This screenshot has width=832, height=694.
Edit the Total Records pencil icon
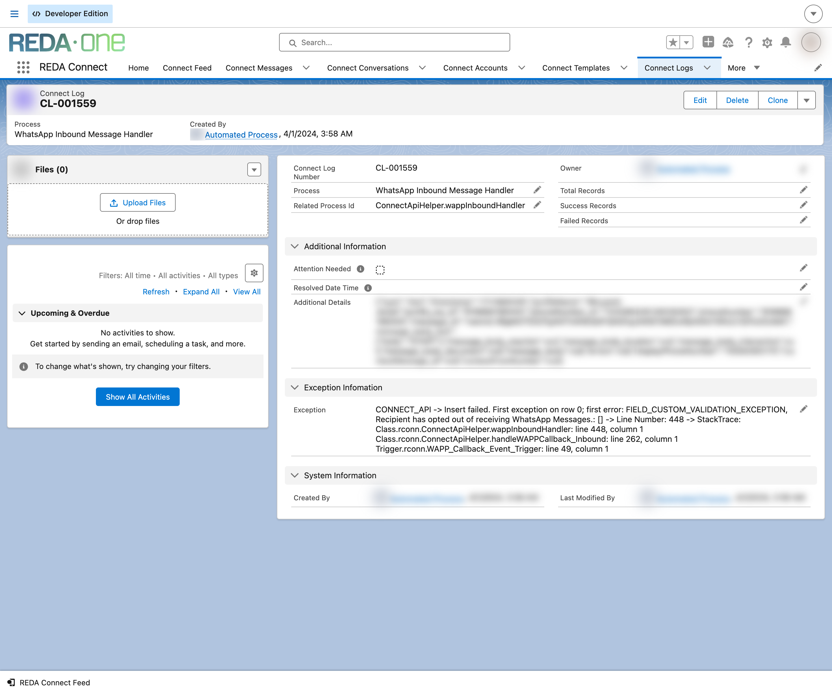803,190
